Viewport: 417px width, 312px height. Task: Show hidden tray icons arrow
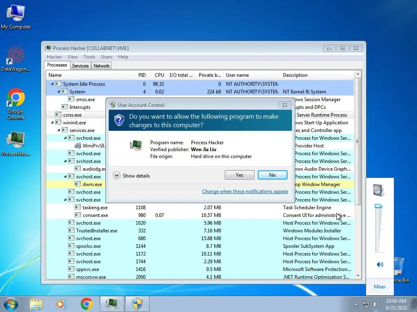356,305
